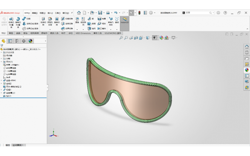
Task: Open the Save button dropdown arrow
Action: tap(104, 13)
